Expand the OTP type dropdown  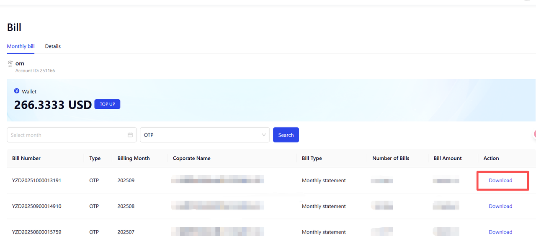(205, 135)
